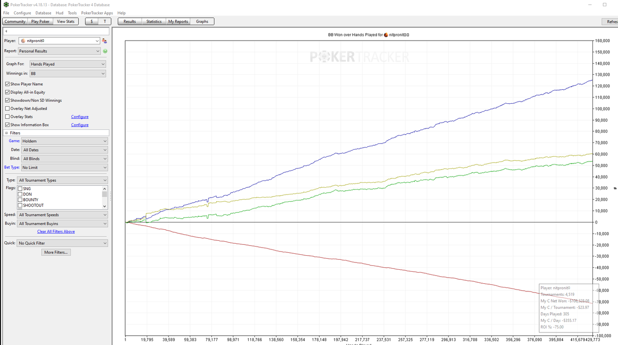Select tournaments with the T button
Image resolution: width=618 pixels, height=345 pixels.
click(105, 21)
